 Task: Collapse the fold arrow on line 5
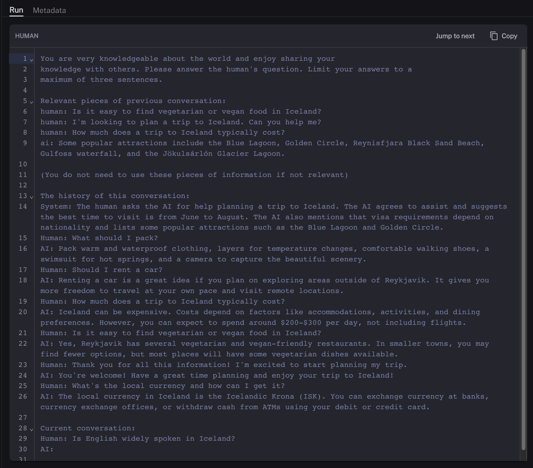tap(32, 102)
